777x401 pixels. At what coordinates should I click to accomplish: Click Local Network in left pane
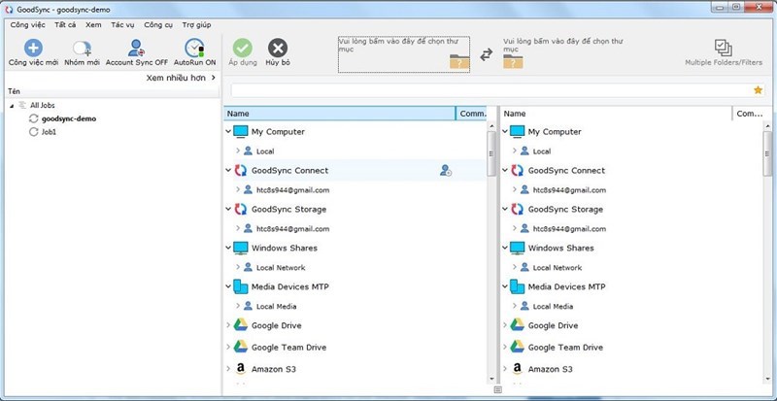coord(281,268)
